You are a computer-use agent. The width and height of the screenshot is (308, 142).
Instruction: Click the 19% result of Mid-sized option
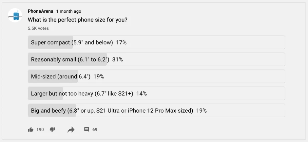[x=99, y=76]
